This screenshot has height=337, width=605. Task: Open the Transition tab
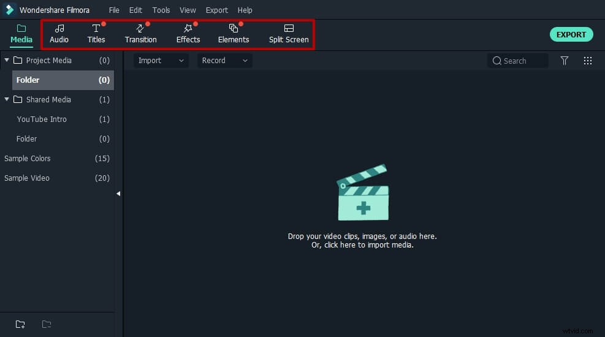(140, 34)
